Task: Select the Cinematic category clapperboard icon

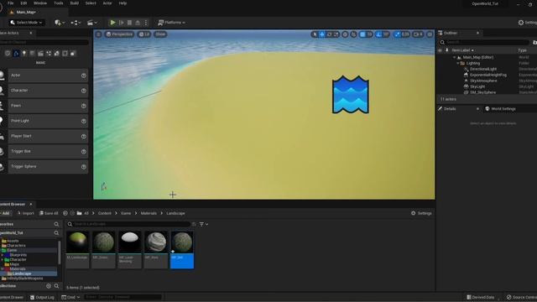Action: pos(40,54)
